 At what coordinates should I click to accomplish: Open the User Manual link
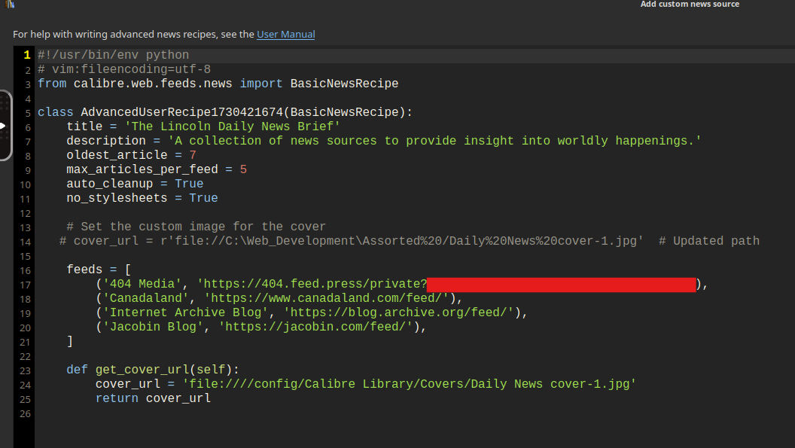pyautogui.click(x=285, y=34)
